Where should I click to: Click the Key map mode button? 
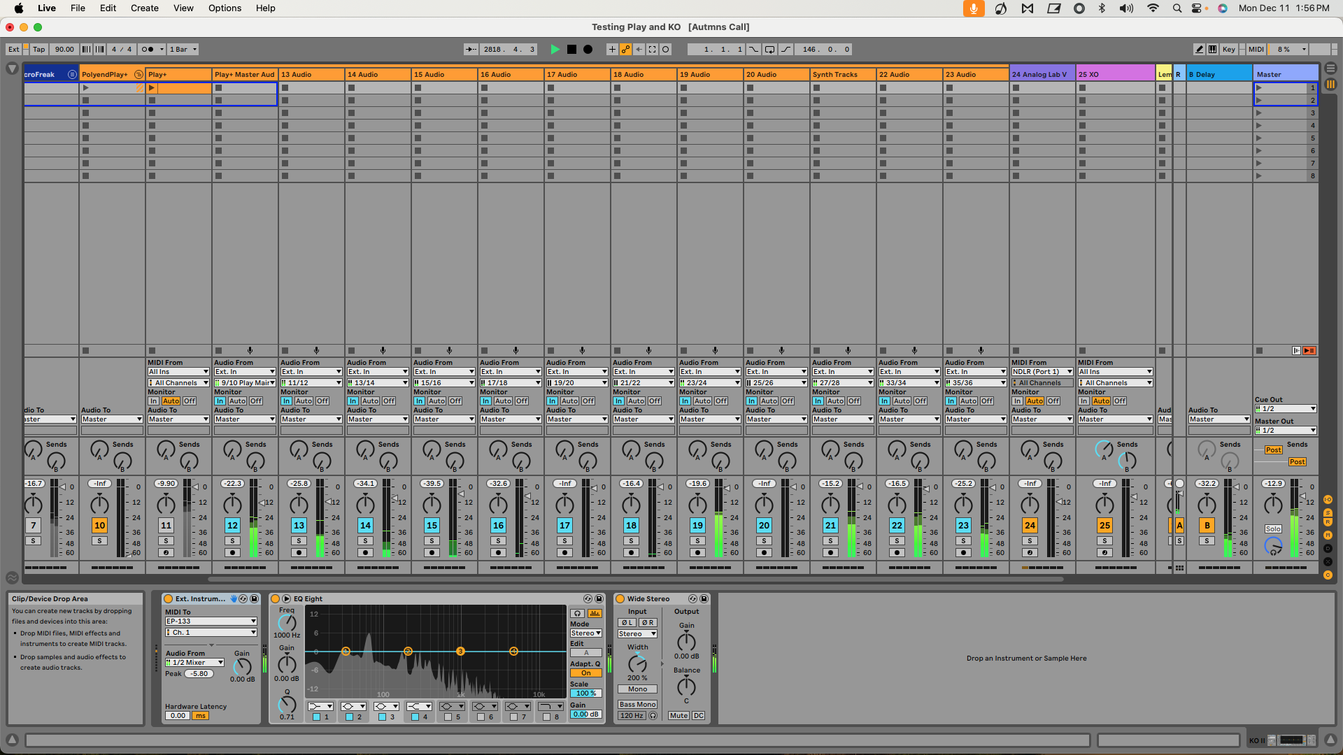coord(1228,50)
